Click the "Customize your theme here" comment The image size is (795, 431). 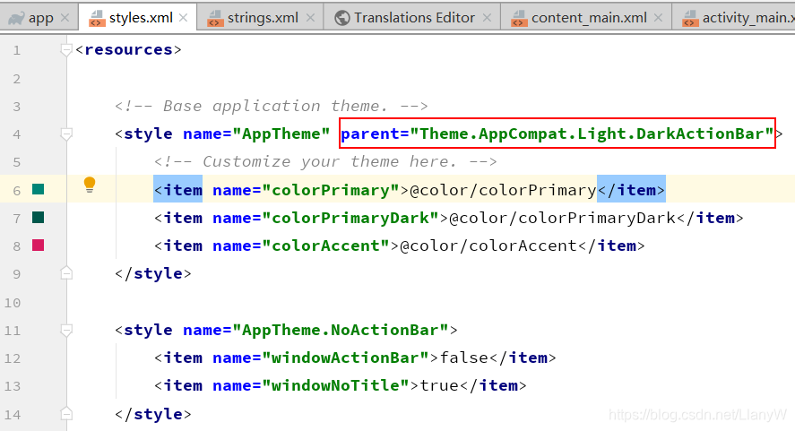pyautogui.click(x=325, y=162)
